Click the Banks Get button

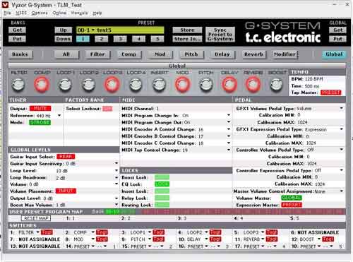(x=17, y=30)
